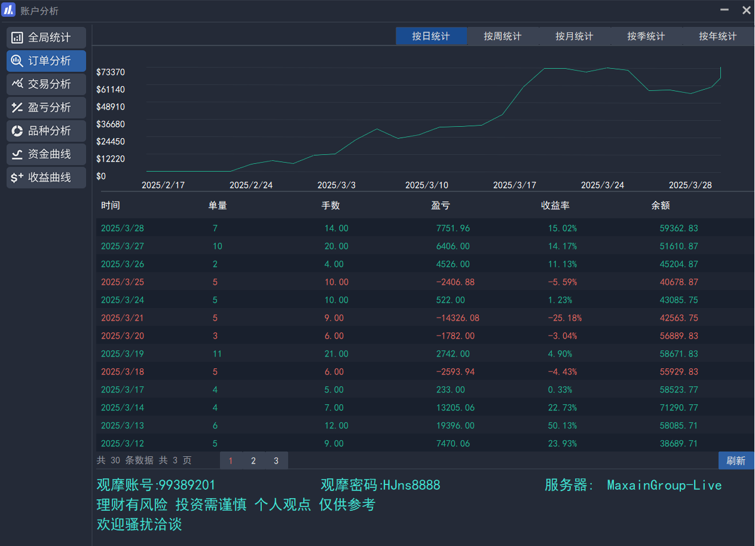This screenshot has height=546, width=755.
Task: Switch to the weekly statistics (按周统计) tab
Action: 503,36
